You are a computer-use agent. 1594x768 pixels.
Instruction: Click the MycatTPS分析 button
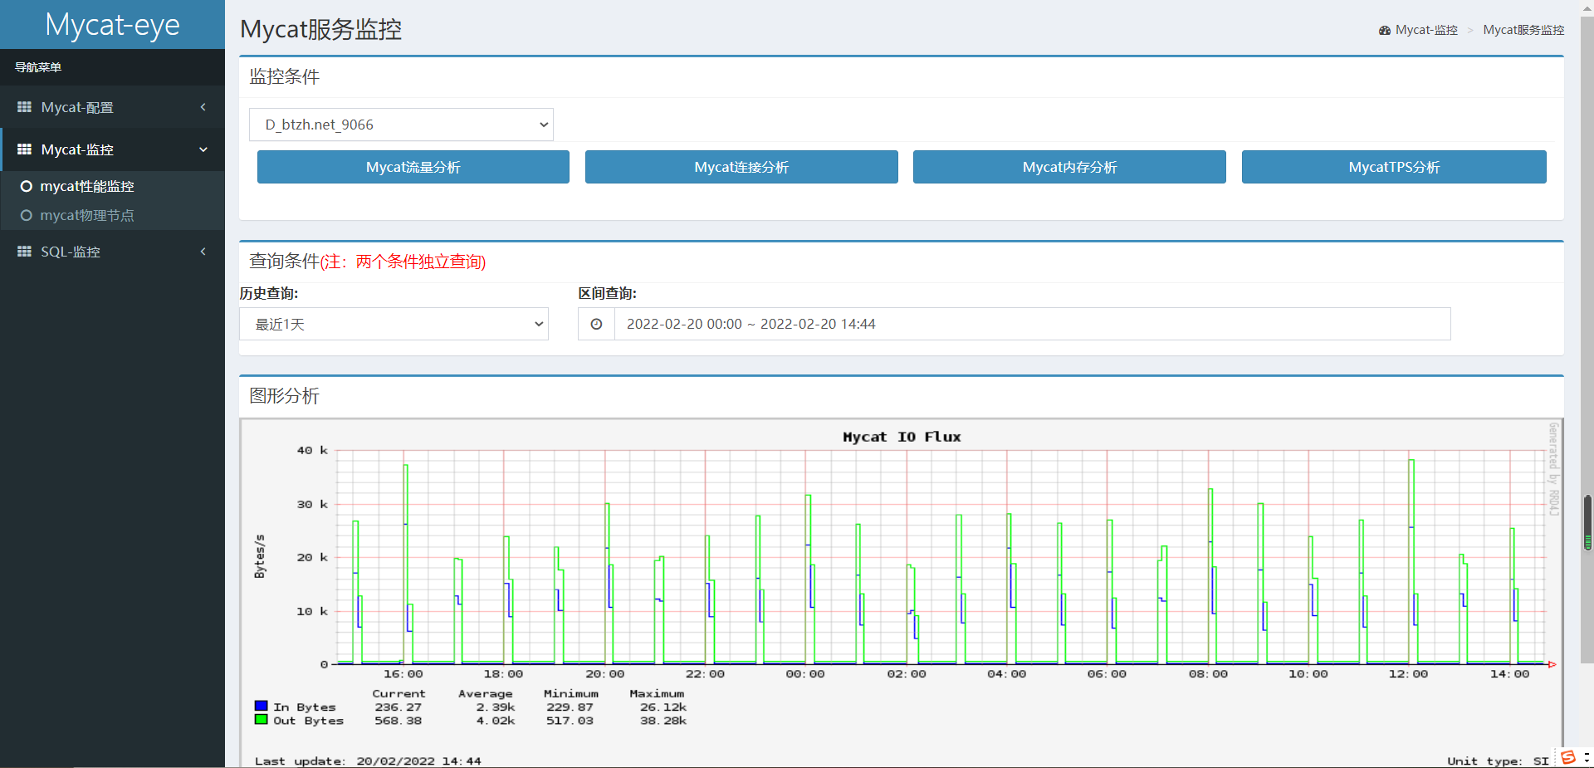[x=1394, y=167]
